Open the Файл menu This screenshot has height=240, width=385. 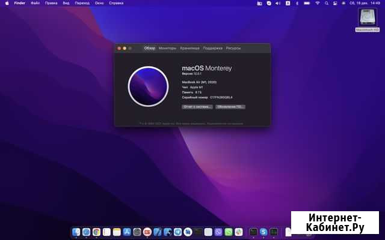pos(35,3)
